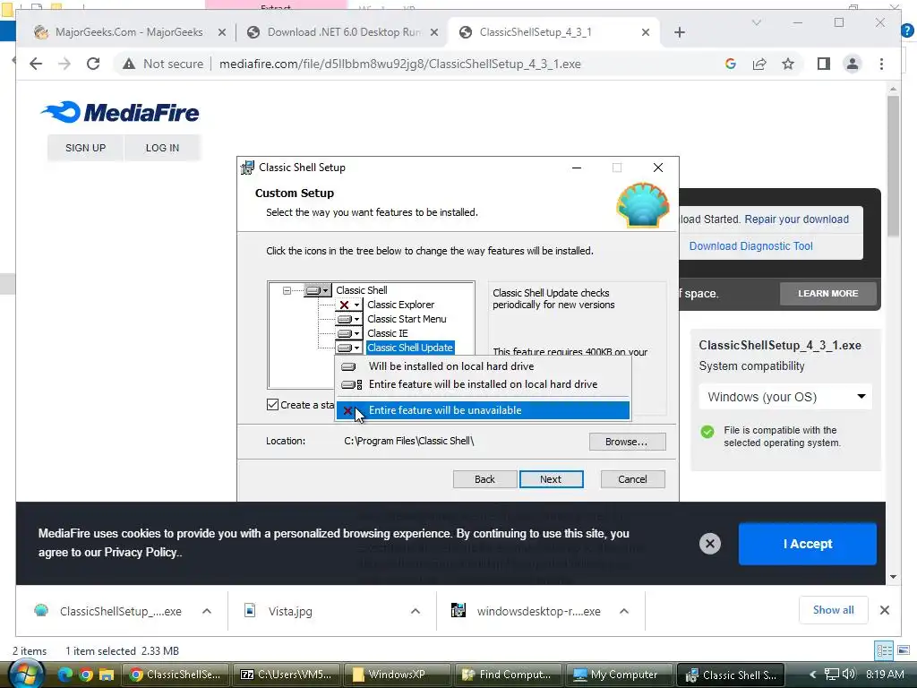
Task: Click LOG IN on MediaFire
Action: pos(163,148)
